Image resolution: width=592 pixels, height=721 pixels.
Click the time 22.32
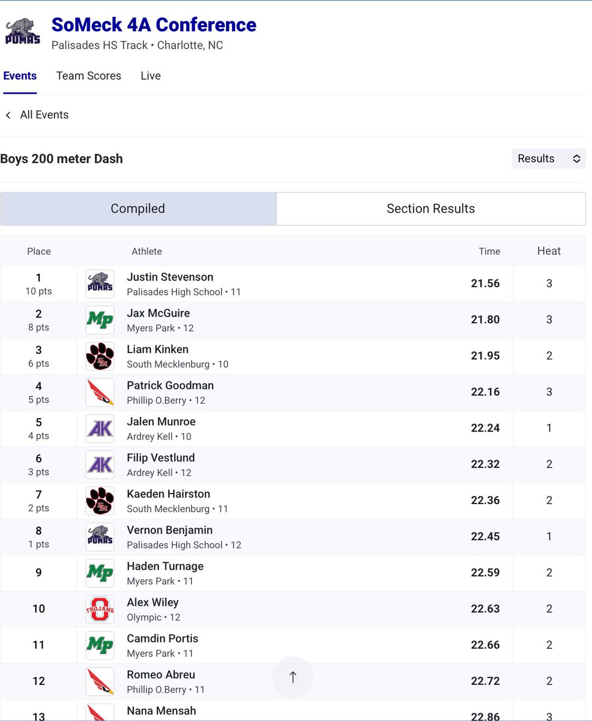click(x=485, y=464)
